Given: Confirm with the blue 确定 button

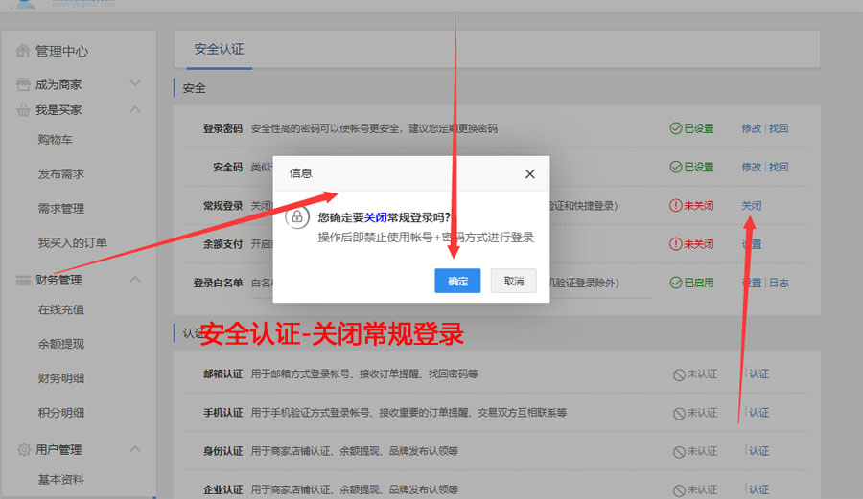Looking at the screenshot, I should [457, 281].
